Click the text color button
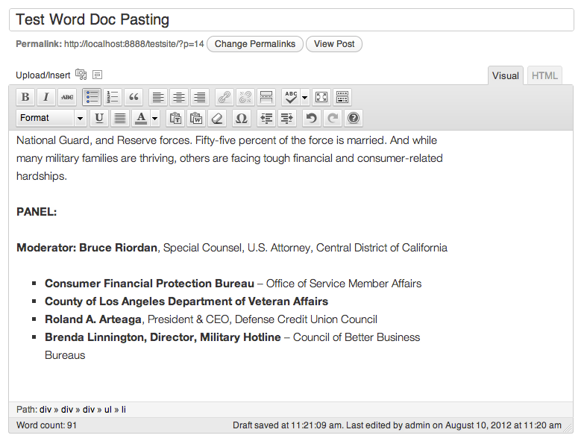587x444 pixels. [x=141, y=118]
